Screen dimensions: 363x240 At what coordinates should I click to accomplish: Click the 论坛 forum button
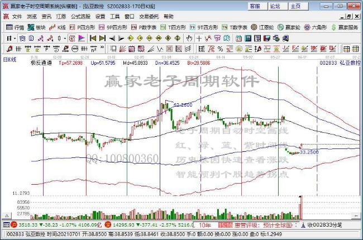tap(278, 6)
